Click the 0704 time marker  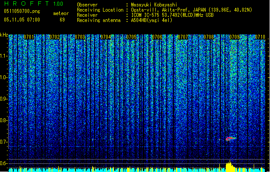106,37
